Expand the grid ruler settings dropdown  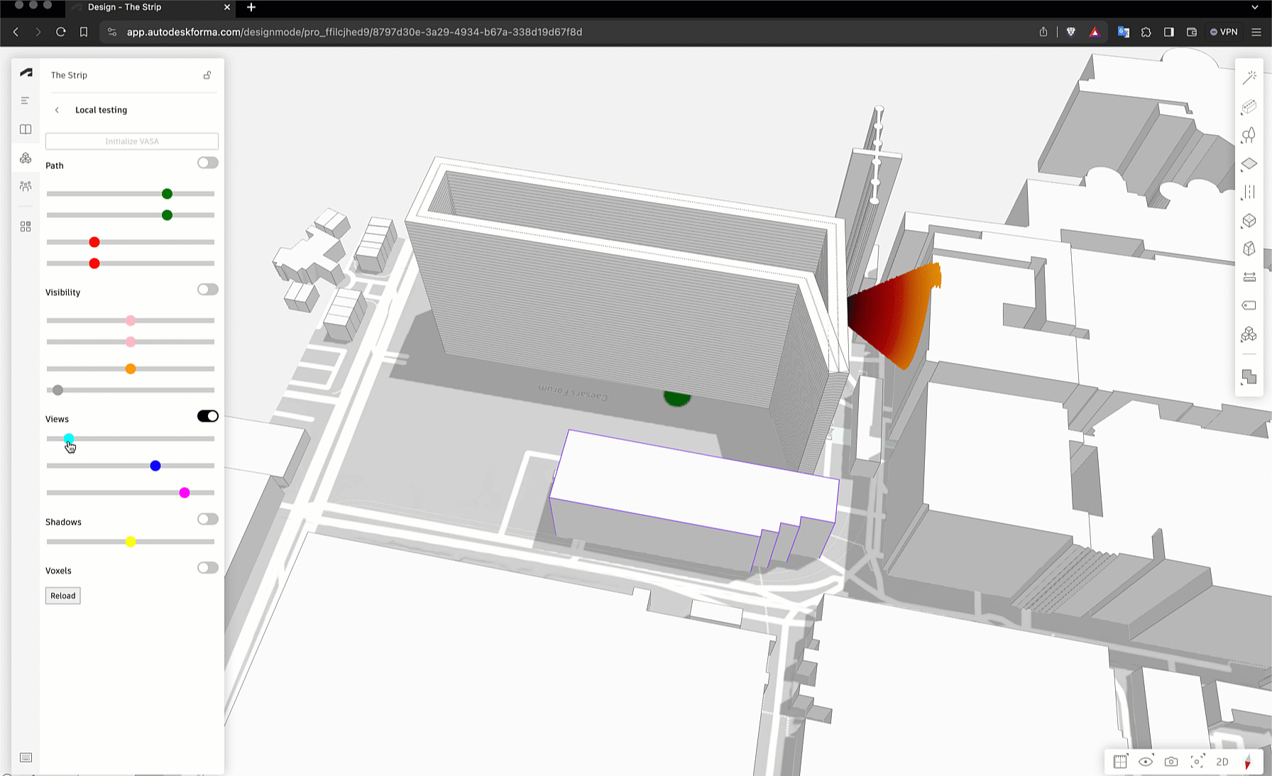(1120, 762)
